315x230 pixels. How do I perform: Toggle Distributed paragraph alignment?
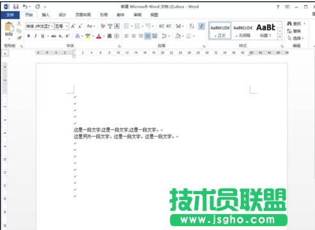coord(155,36)
